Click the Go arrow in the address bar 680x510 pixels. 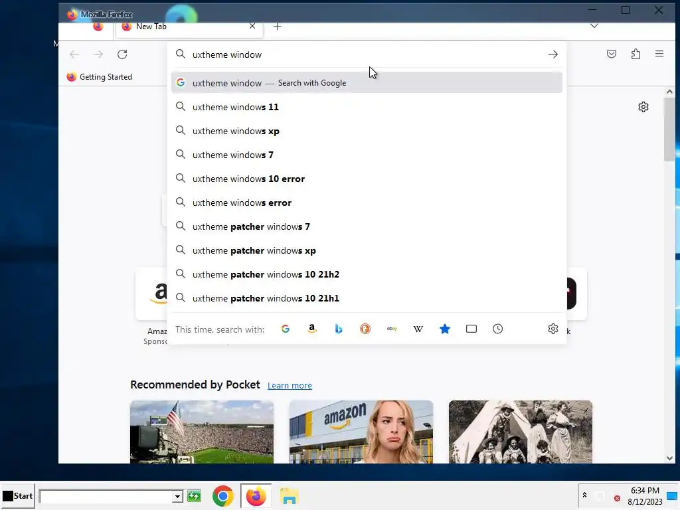point(552,54)
